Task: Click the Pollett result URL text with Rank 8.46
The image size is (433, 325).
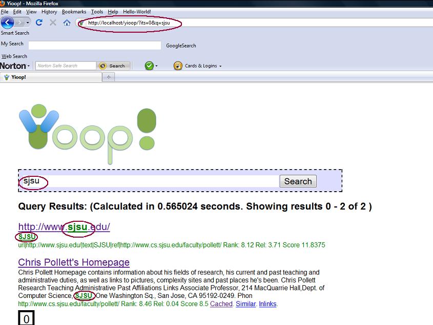Action: pyautogui.click(x=113, y=304)
